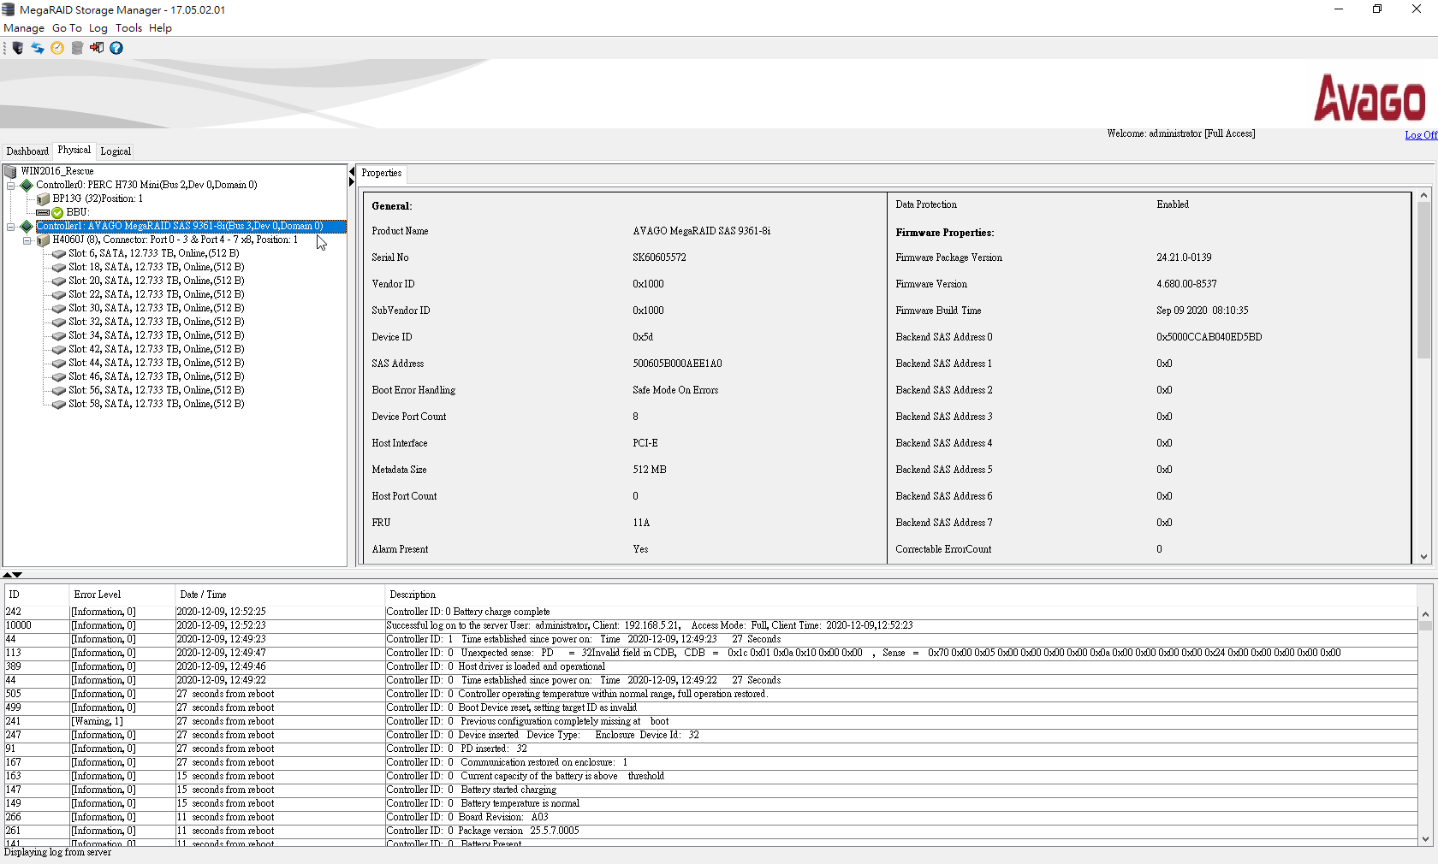Click the BP13G enclosure icon
Image resolution: width=1438 pixels, height=864 pixels.
pos(43,198)
